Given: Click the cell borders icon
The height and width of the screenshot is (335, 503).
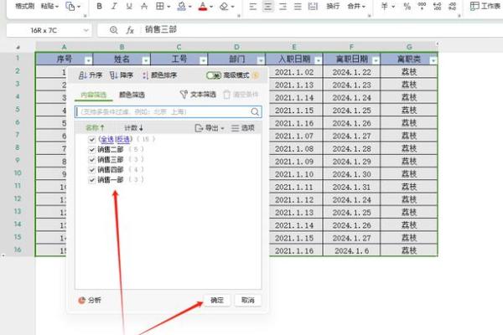Looking at the screenshot, I should tap(160, 6).
